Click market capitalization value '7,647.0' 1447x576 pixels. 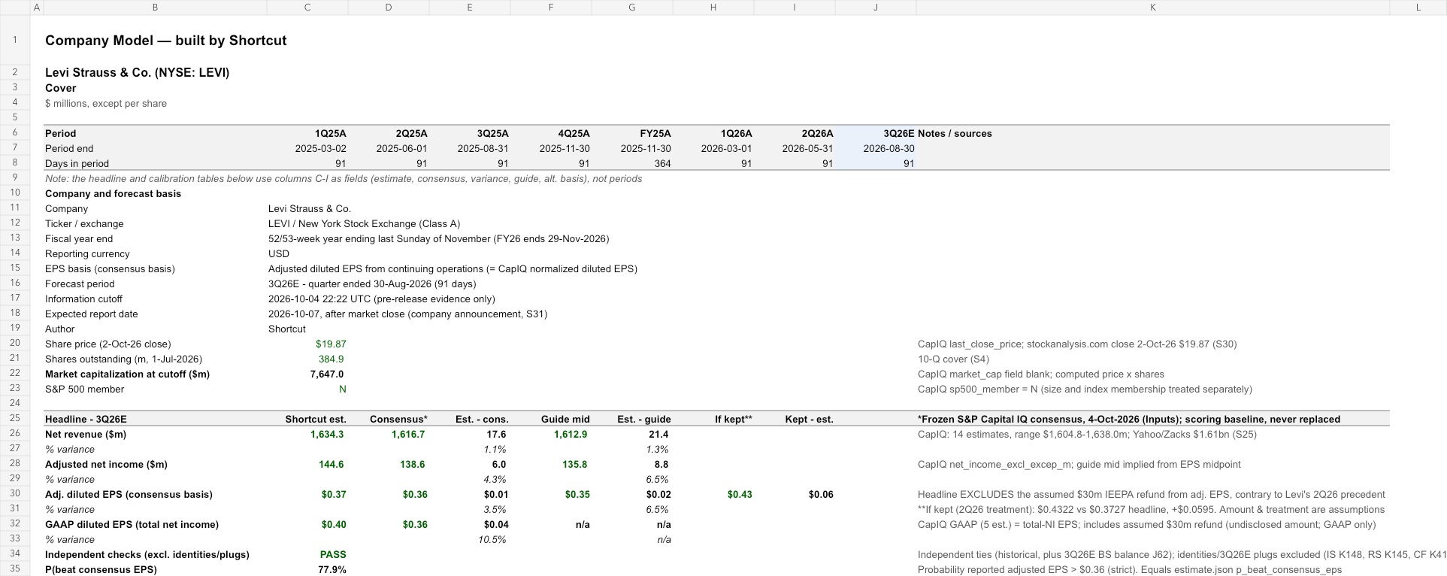tap(327, 374)
